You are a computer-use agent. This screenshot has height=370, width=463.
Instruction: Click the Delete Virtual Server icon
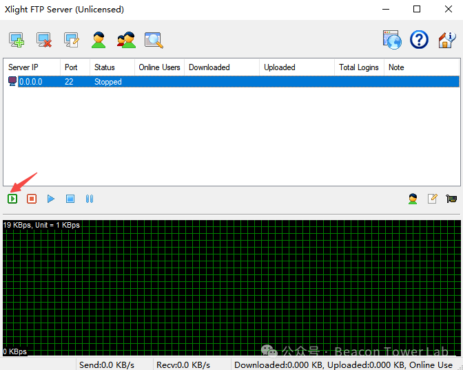(x=44, y=40)
